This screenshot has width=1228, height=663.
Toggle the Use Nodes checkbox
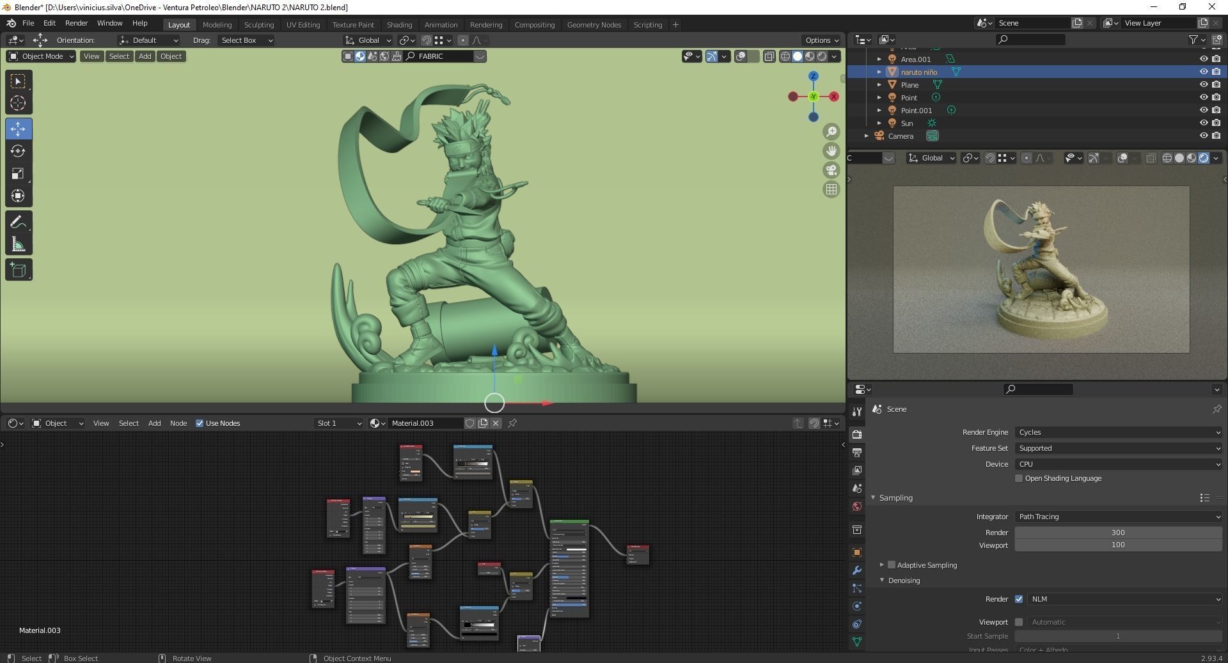200,423
